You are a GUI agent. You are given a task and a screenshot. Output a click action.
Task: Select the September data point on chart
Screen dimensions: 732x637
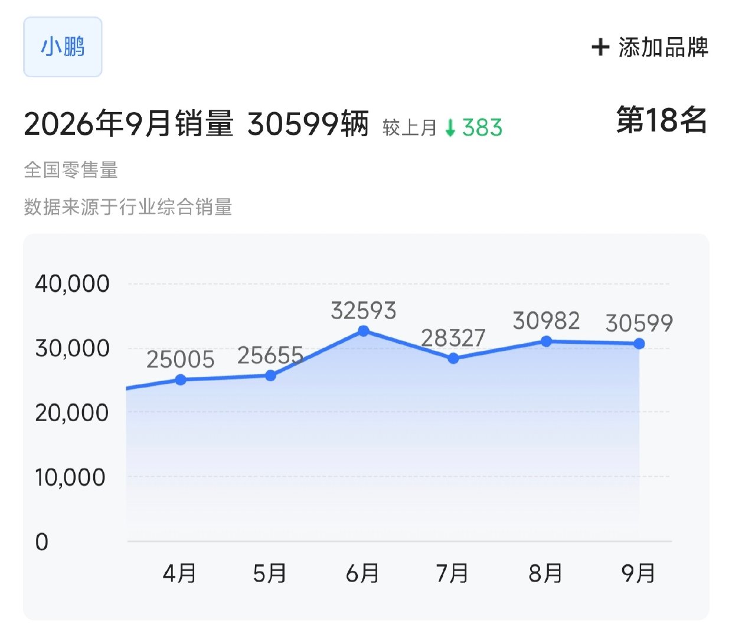click(x=639, y=344)
